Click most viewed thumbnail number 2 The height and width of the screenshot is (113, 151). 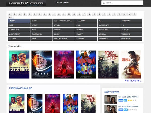(x=111, y=109)
